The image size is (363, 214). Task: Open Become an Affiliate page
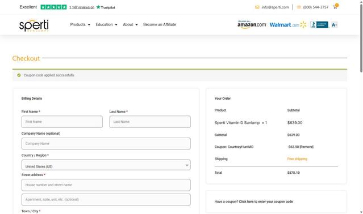pos(160,24)
